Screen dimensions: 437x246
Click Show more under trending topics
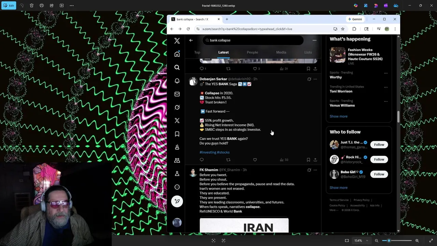[338, 116]
